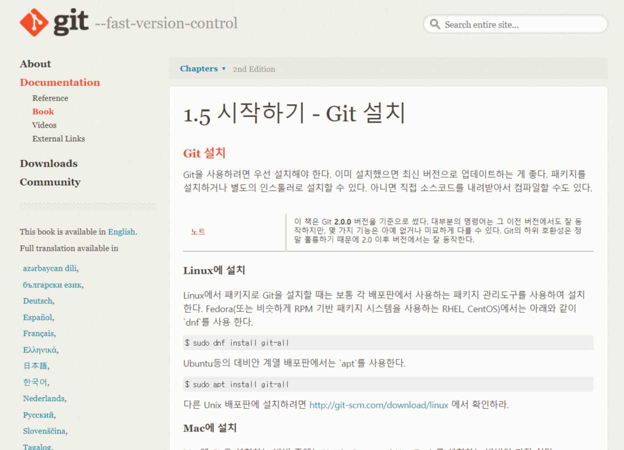Select the Slovenščina translation
This screenshot has height=450, width=624.
(44, 431)
